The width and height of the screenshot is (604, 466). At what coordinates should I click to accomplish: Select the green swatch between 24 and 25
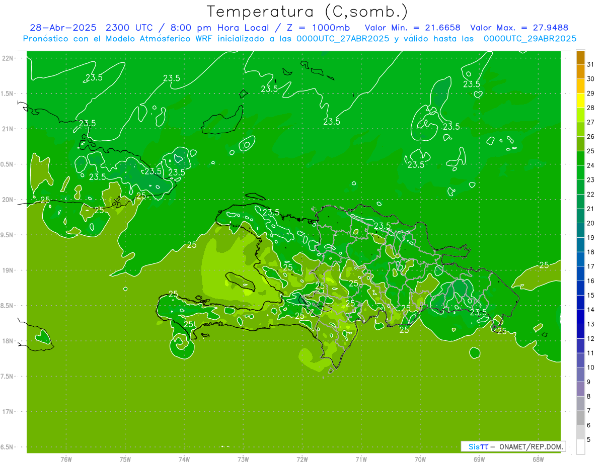point(580,158)
